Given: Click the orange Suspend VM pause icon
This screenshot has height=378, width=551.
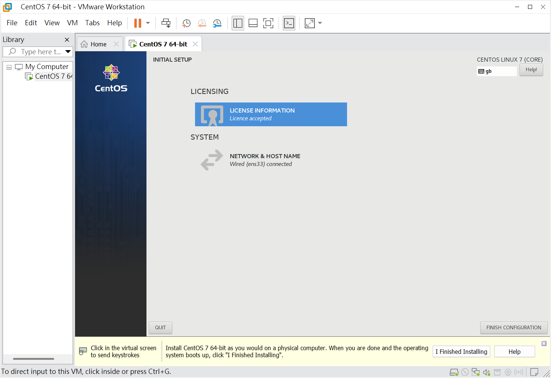Looking at the screenshot, I should 138,23.
